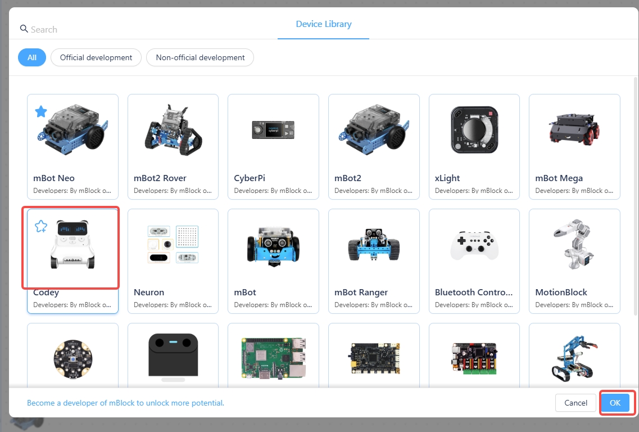The height and width of the screenshot is (432, 639).
Task: Click the mBot2 Rover title text
Action: point(160,178)
